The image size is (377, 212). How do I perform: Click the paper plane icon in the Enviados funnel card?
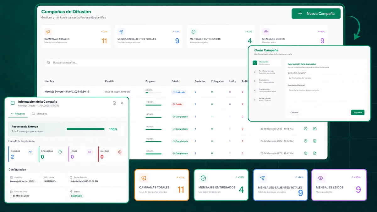click(x=30, y=152)
